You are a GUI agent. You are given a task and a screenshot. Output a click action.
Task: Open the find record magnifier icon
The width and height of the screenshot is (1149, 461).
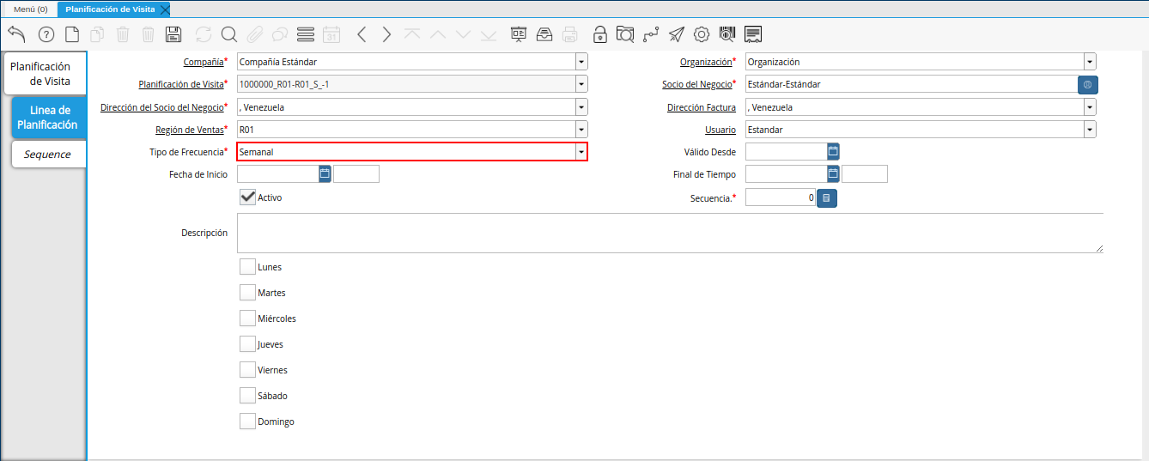click(228, 34)
